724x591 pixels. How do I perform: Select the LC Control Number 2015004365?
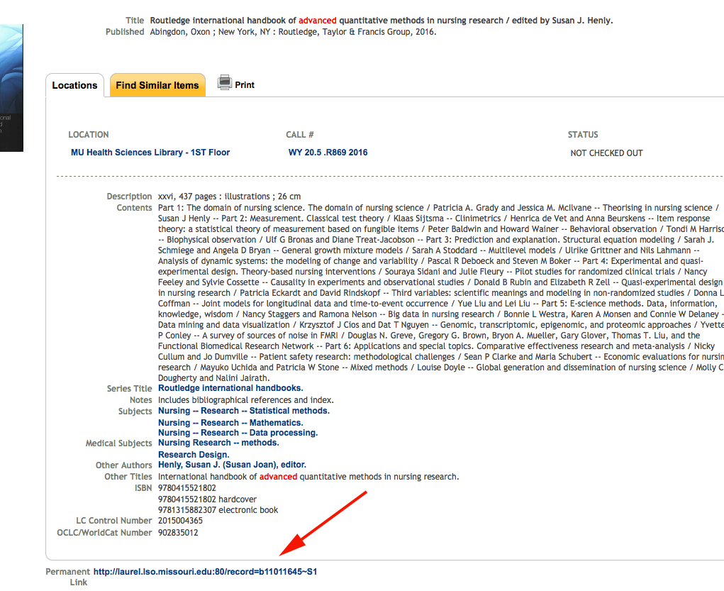186,520
